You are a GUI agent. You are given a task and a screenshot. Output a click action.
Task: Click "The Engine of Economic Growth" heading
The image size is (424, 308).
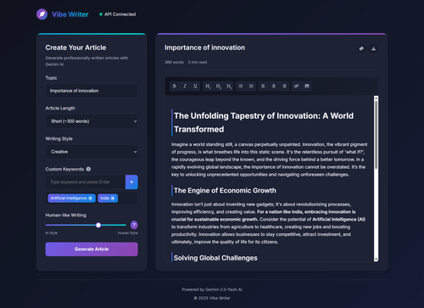(x=225, y=191)
